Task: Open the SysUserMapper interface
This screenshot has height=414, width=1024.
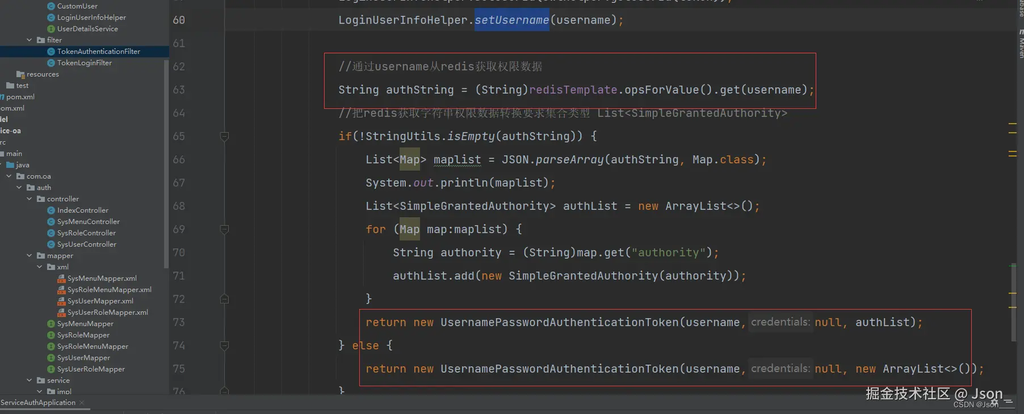Action: point(83,358)
